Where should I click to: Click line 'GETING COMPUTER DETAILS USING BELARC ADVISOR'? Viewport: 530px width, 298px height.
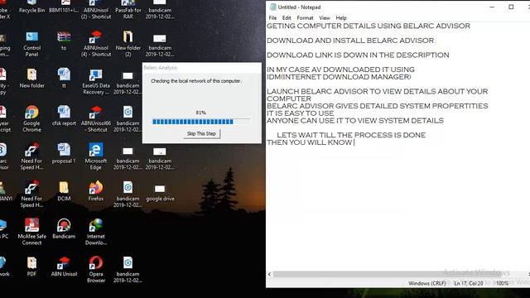(x=369, y=26)
